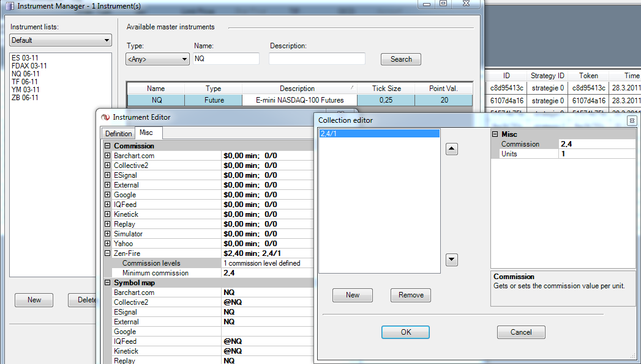Select TF 06-11 in instrument list
The width and height of the screenshot is (641, 364).
click(x=24, y=82)
